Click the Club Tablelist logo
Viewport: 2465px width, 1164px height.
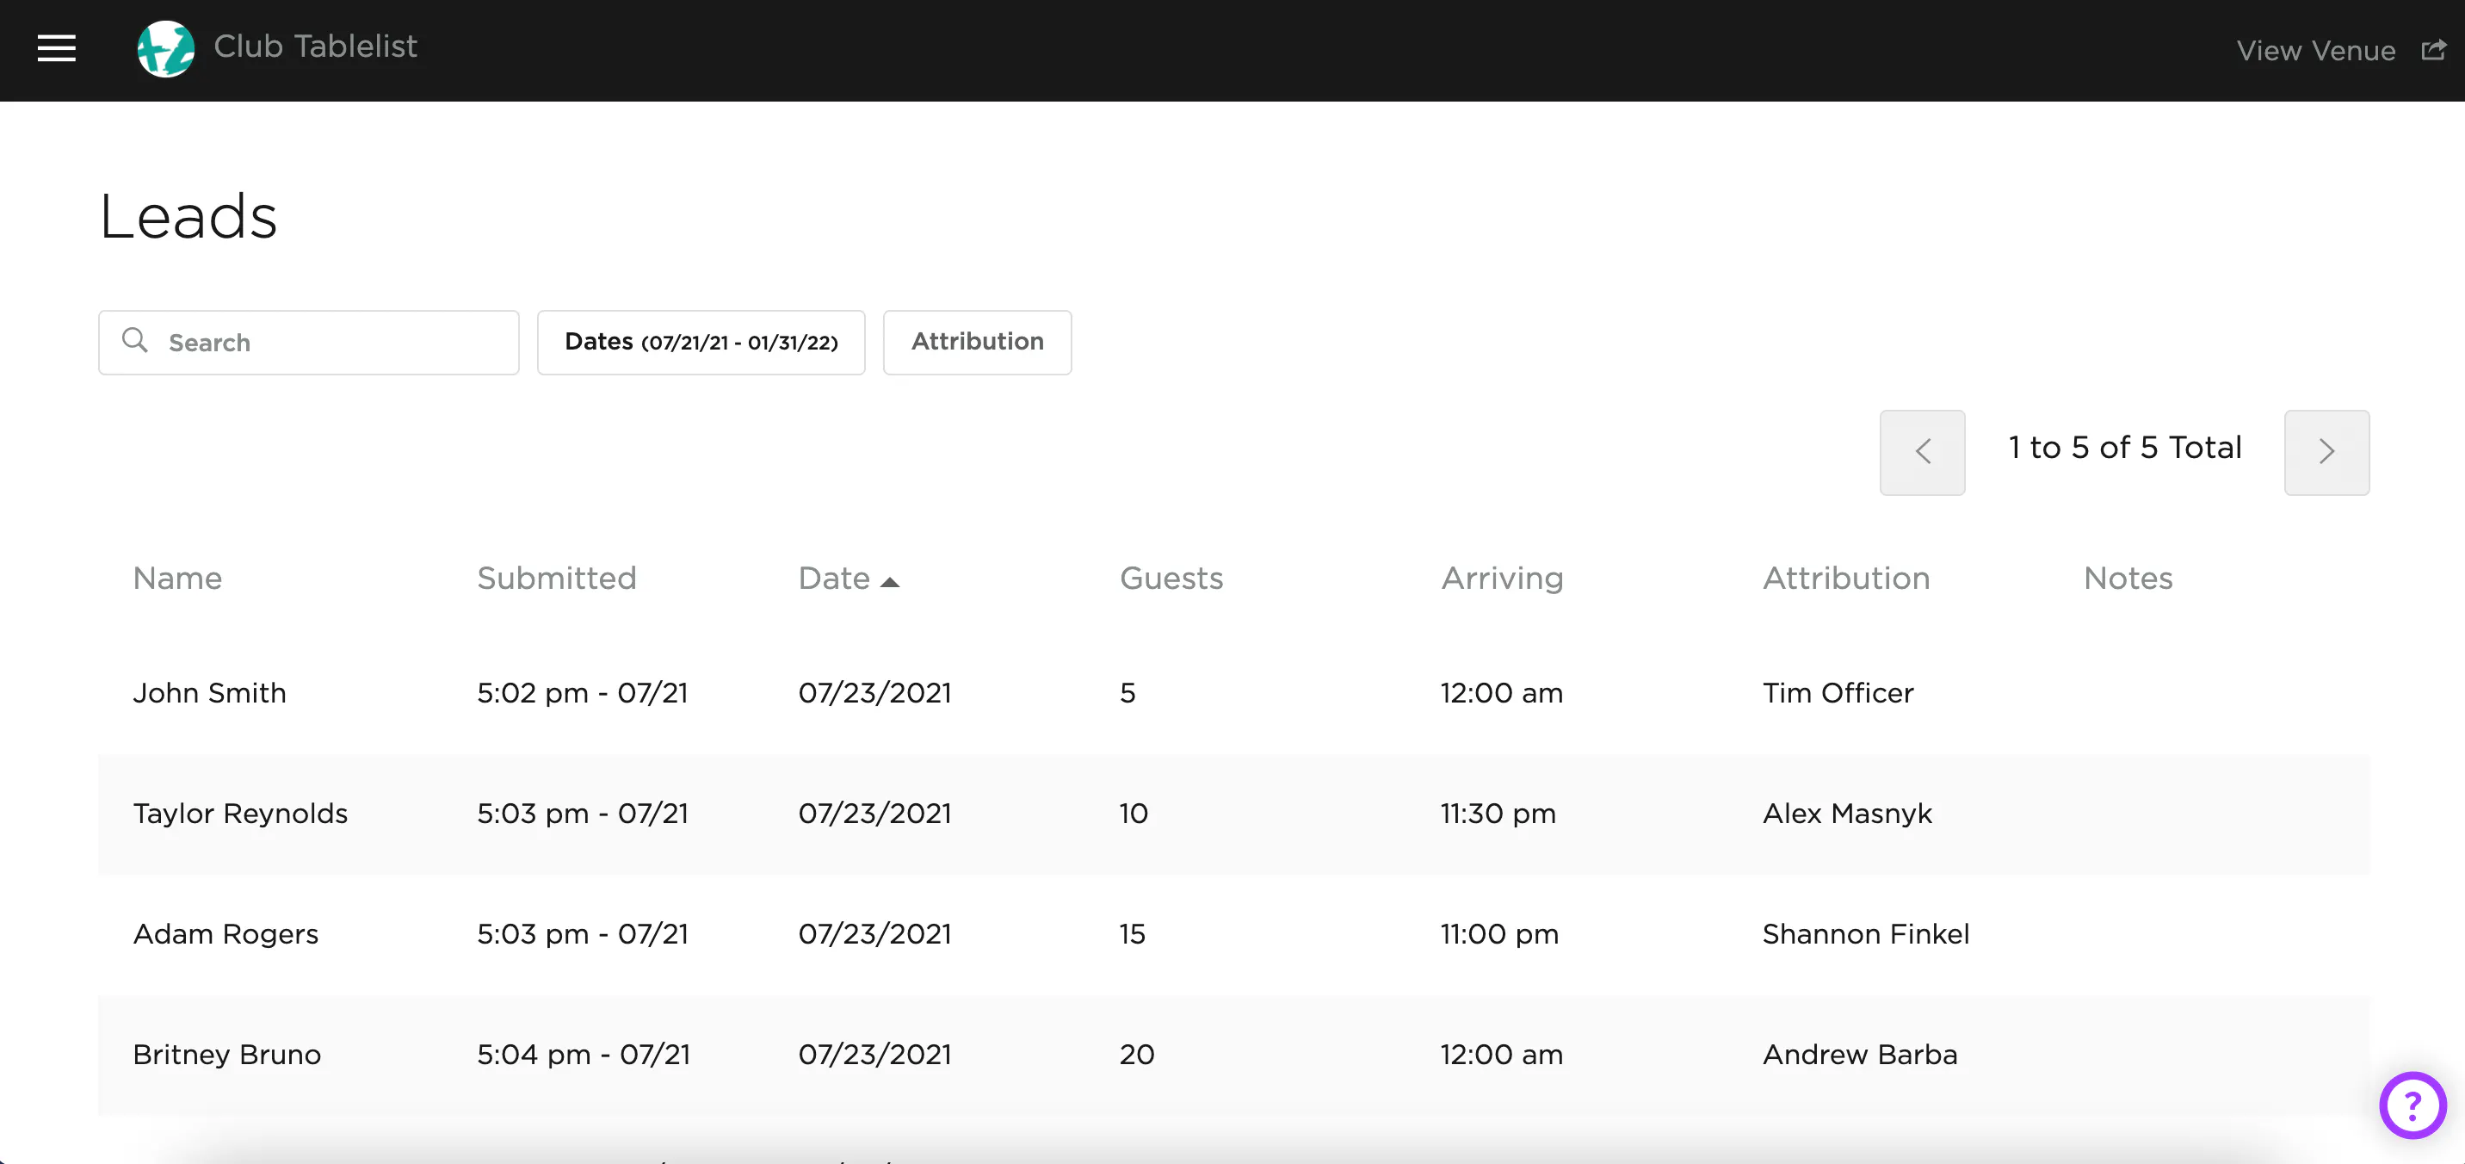point(165,49)
